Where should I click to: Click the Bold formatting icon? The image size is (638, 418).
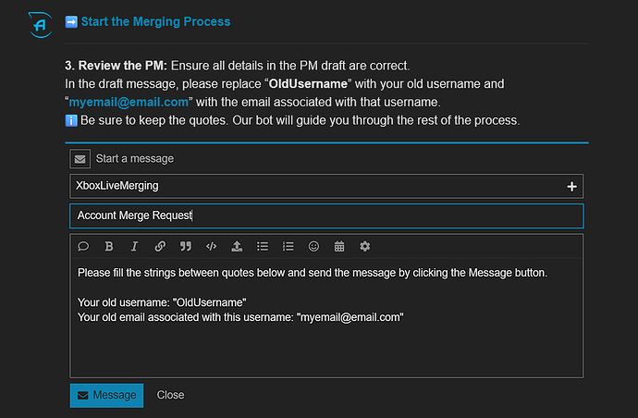click(x=109, y=247)
